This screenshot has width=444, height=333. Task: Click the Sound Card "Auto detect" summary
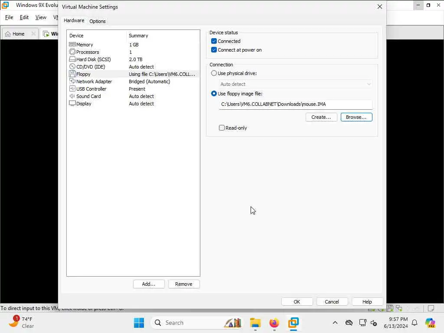click(141, 96)
